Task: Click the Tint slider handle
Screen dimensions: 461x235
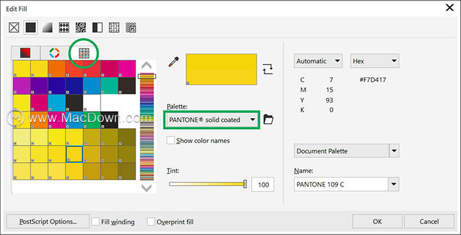Action: (x=245, y=185)
